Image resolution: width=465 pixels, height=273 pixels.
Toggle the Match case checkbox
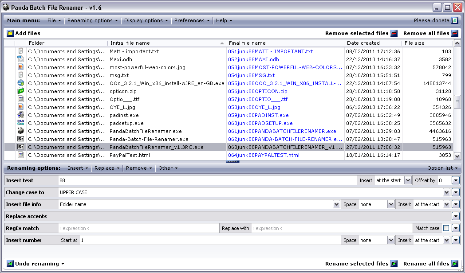(446, 228)
